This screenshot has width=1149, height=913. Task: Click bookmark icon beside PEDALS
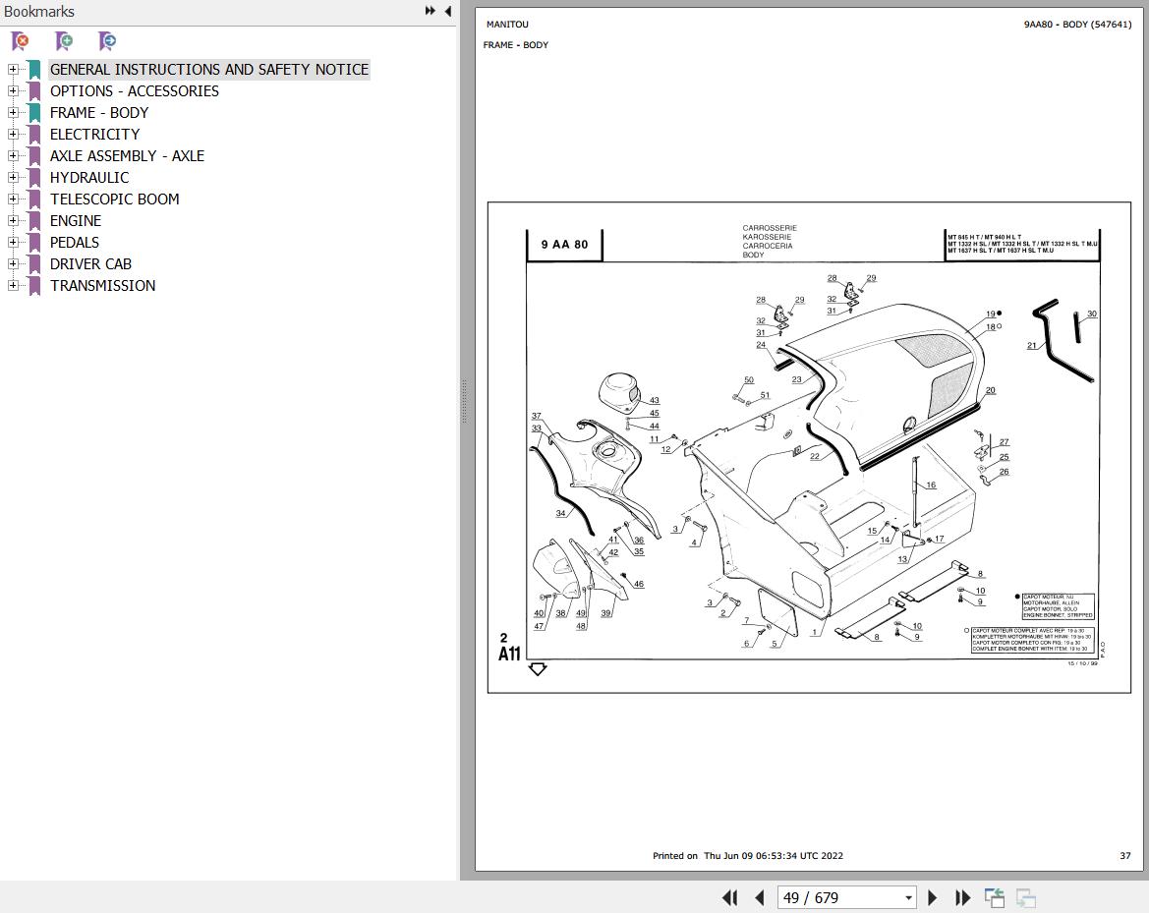coord(33,243)
